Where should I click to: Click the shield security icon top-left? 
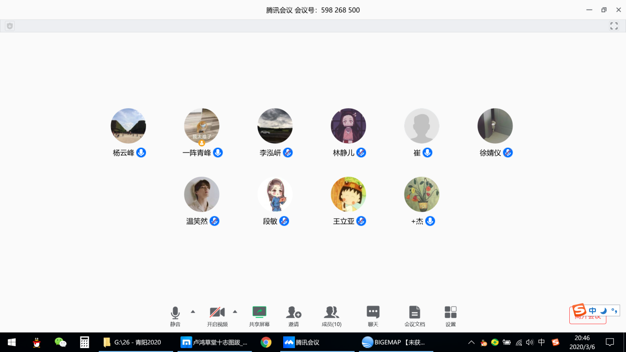(10, 26)
